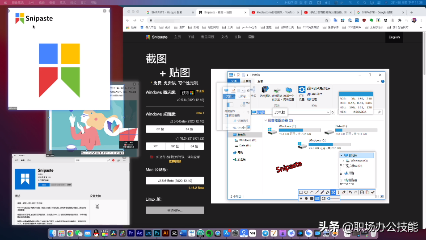Download v1.16.2 64 位 version
The height and width of the screenshot is (240, 426).
(x=194, y=146)
